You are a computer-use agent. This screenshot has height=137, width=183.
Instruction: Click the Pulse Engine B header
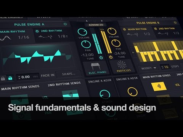pos(148,23)
